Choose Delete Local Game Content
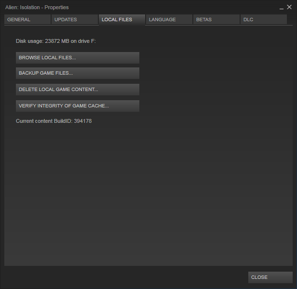 [x=78, y=90]
